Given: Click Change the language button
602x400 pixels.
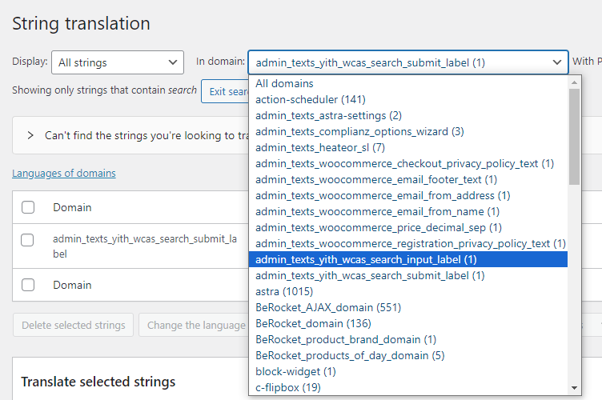Looking at the screenshot, I should (194, 326).
